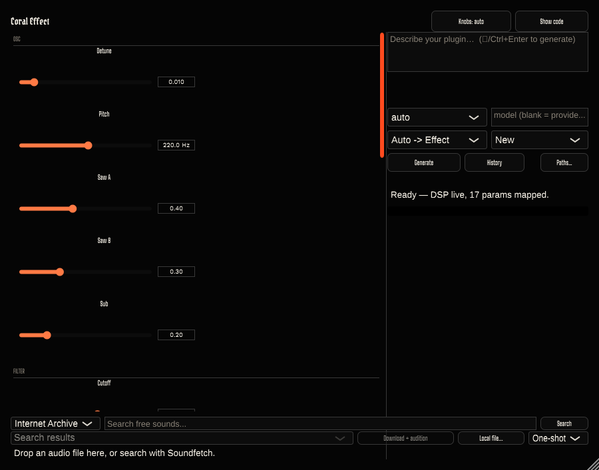Expand the One-shot playback mode dropdown
This screenshot has height=470, width=599.
point(558,438)
